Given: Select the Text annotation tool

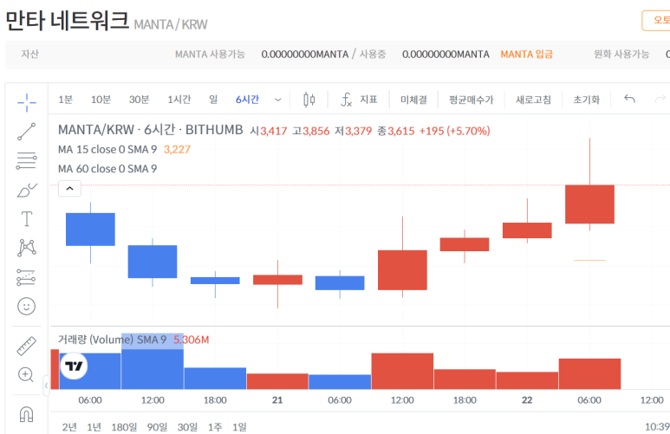Looking at the screenshot, I should tap(27, 218).
